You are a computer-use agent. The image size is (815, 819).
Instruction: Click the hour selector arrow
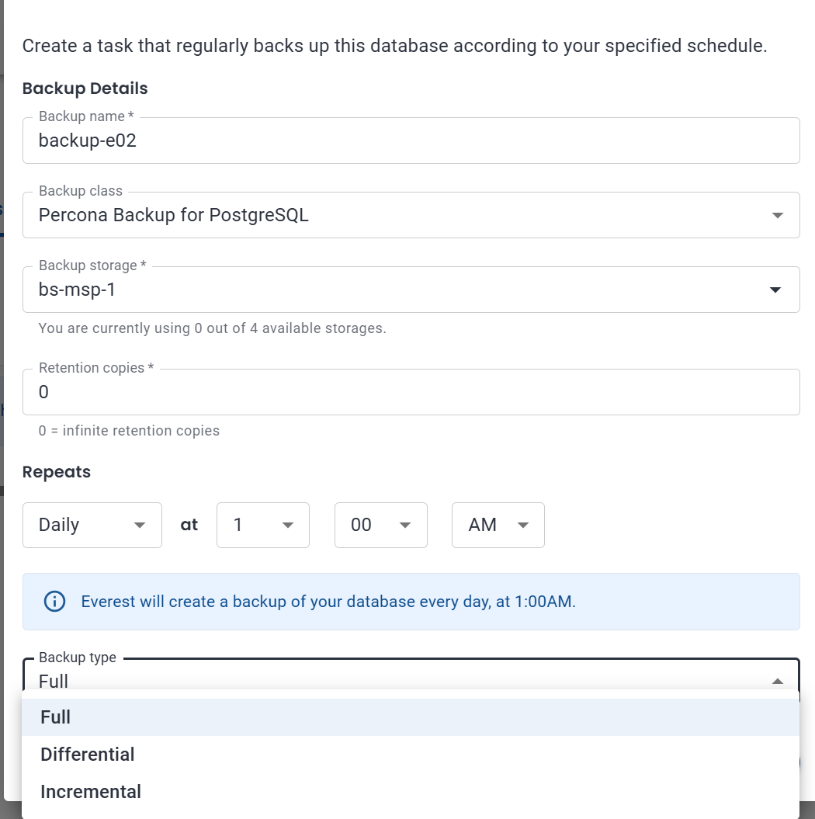(x=288, y=525)
